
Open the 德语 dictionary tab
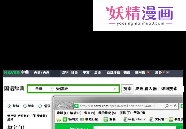pyautogui.click(x=127, y=72)
